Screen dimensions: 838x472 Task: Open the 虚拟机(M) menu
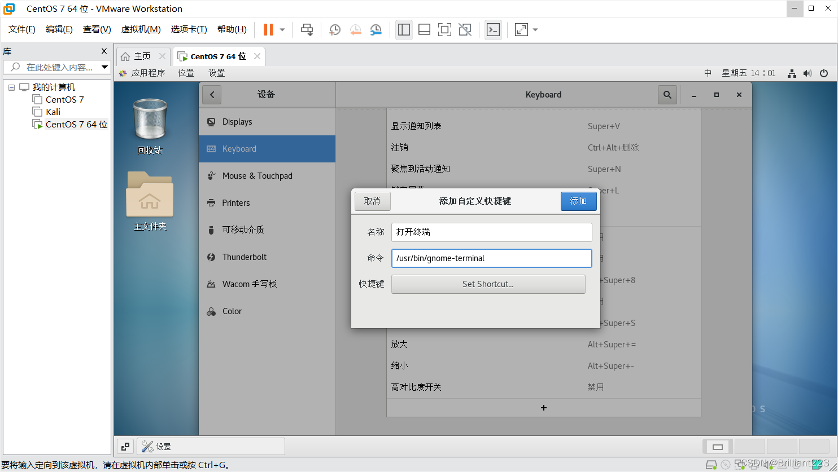[141, 29]
